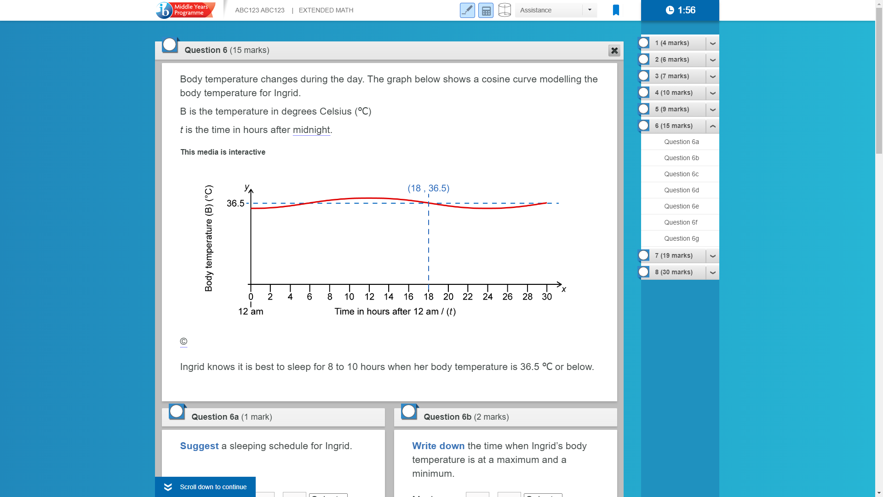Open question 1 (4 marks) in navigator
The height and width of the screenshot is (497, 883).
[x=672, y=43]
